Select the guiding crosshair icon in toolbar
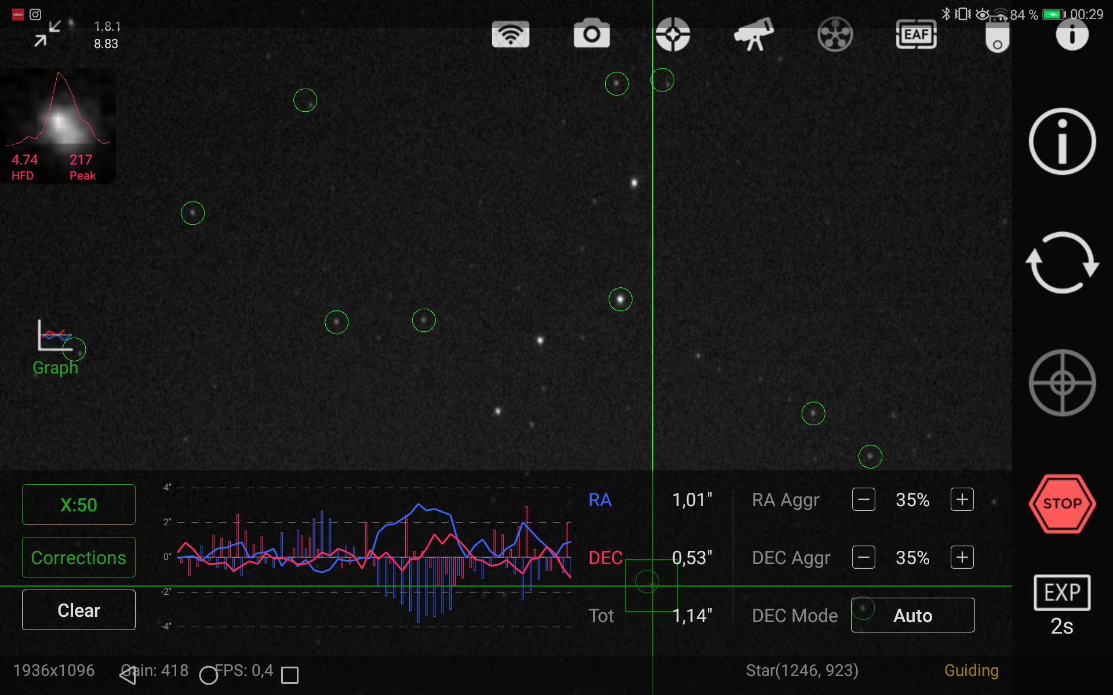This screenshot has height=695, width=1113. click(x=672, y=34)
